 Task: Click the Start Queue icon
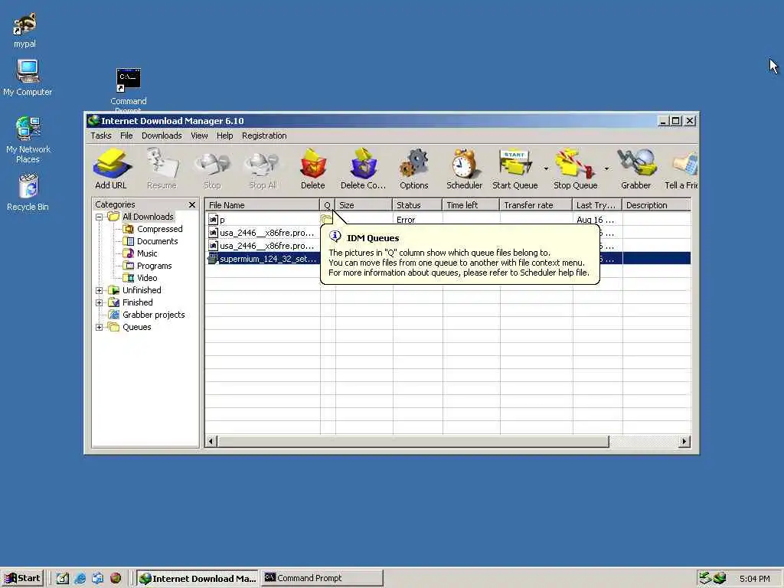515,169
